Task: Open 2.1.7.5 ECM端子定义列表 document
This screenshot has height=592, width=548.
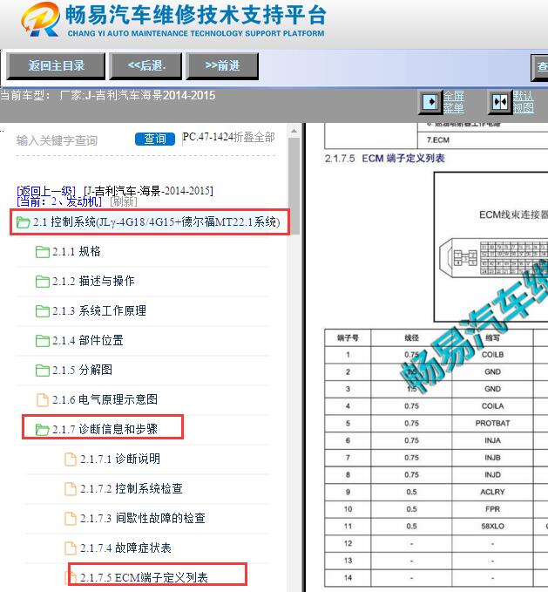Action: tap(144, 578)
